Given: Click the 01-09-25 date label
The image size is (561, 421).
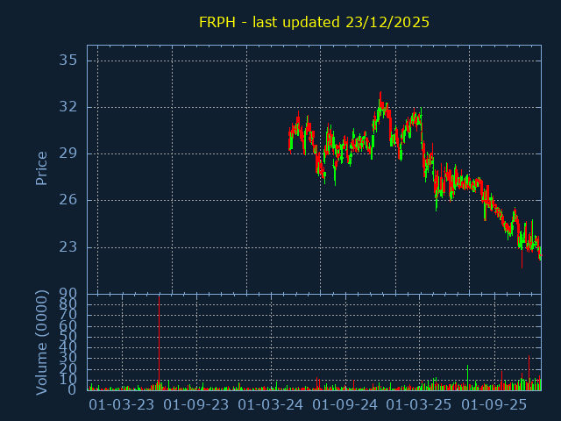Looking at the screenshot, I should [494, 404].
